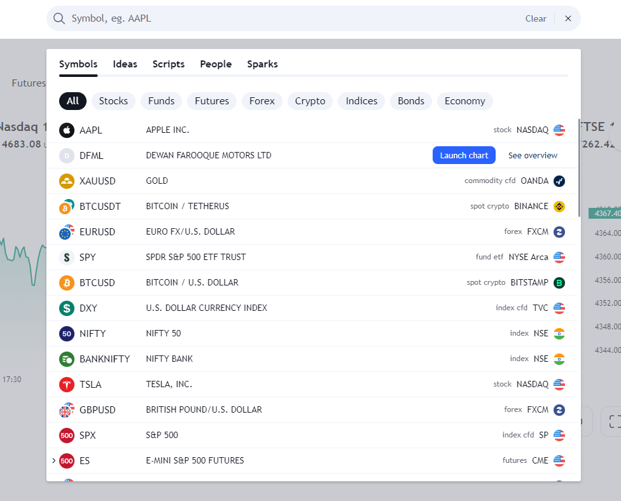Filter results by Indices
The width and height of the screenshot is (621, 501).
click(361, 101)
